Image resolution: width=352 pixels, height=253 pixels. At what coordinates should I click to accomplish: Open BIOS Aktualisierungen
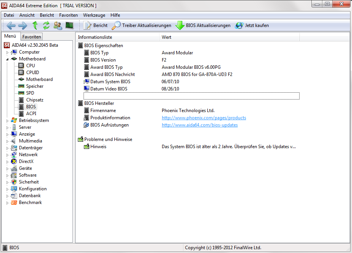203,25
